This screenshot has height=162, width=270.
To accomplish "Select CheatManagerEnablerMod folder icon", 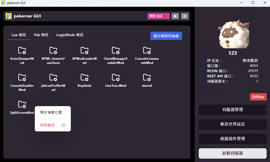I will pos(116,51).
